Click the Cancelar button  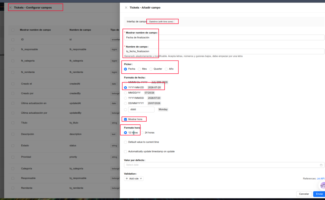pyautogui.click(x=304, y=194)
